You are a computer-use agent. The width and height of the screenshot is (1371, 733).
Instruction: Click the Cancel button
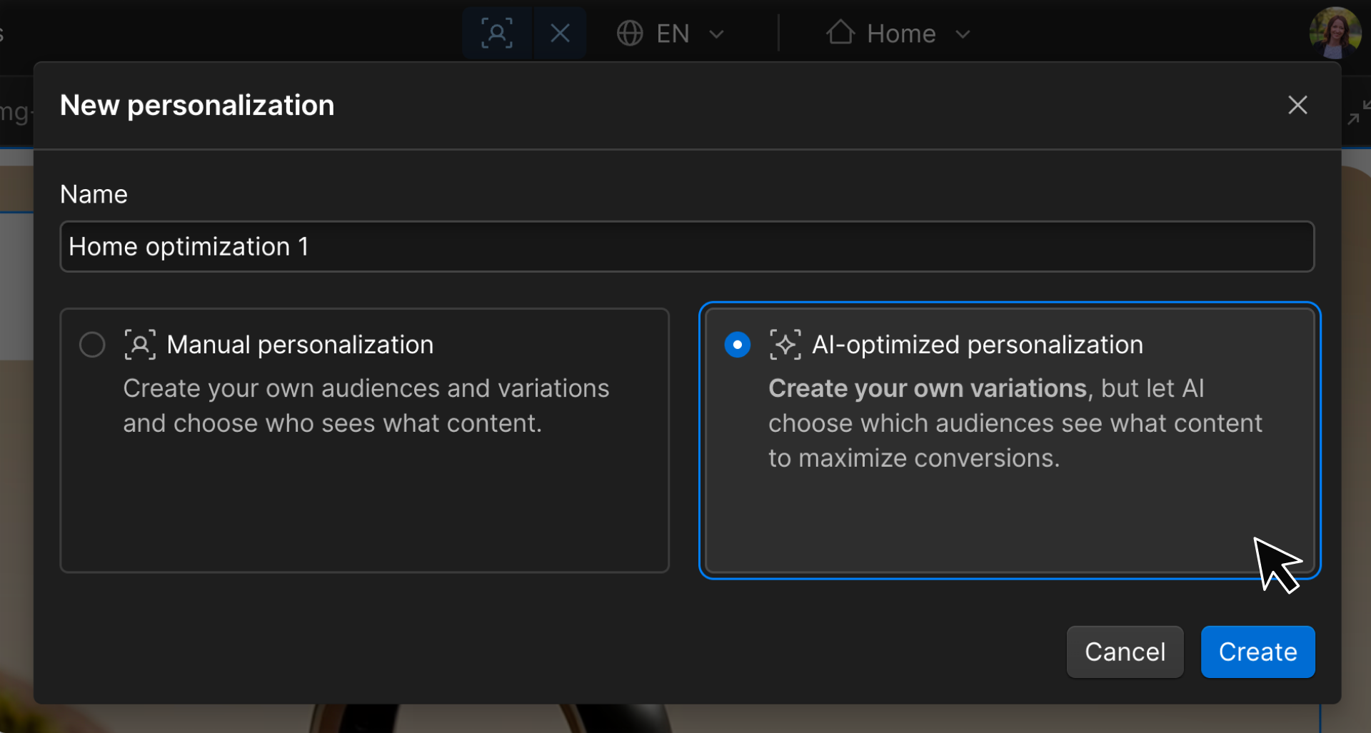coord(1125,652)
